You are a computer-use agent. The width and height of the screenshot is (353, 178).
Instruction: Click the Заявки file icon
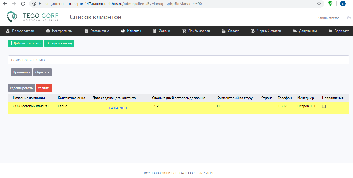(155, 31)
